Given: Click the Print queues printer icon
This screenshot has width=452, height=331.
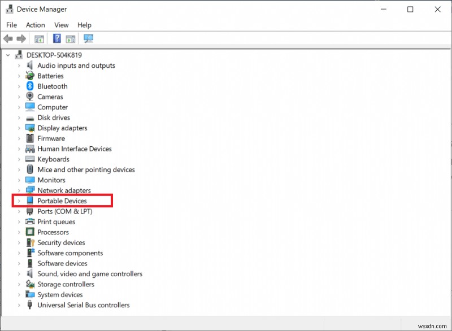Looking at the screenshot, I should 30,221.
